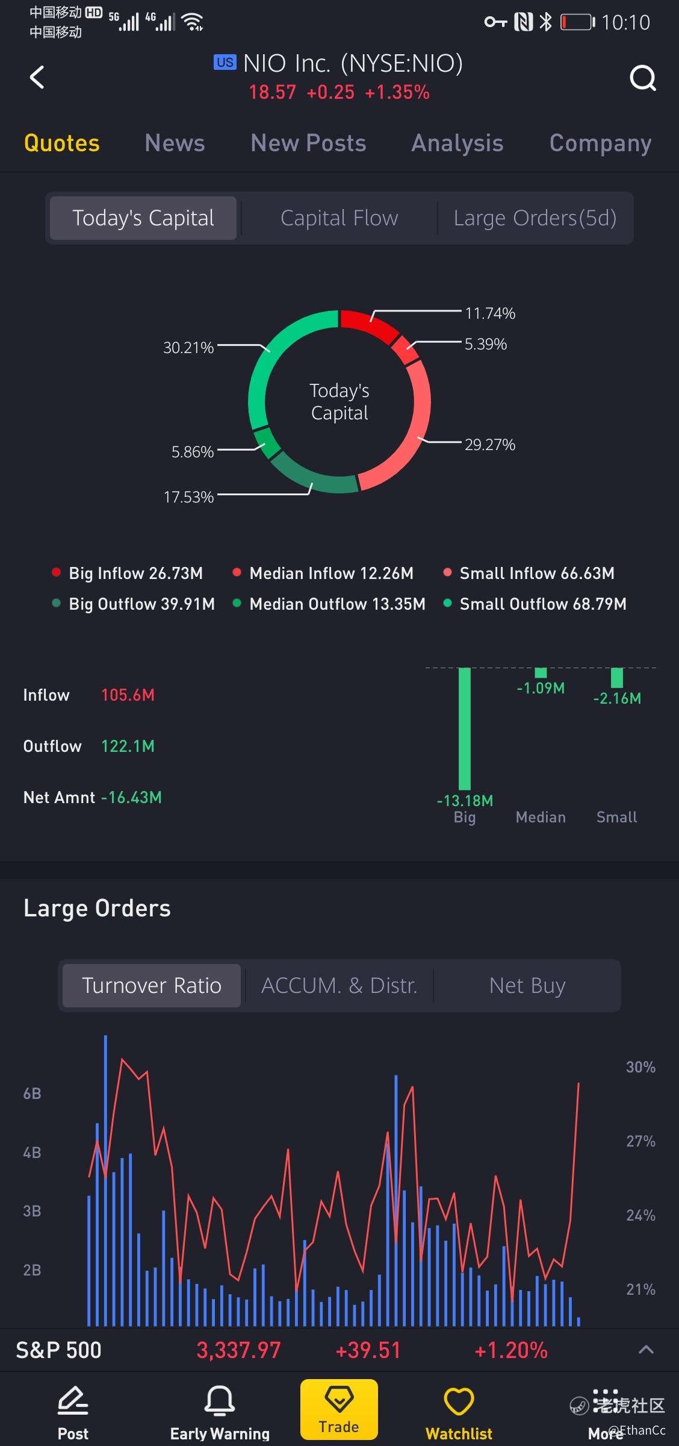Screen dimensions: 679x1446
Task: Select Net Buy chart option
Action: pos(527,986)
